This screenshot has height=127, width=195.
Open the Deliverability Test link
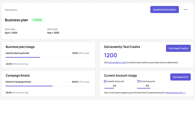coord(117,62)
